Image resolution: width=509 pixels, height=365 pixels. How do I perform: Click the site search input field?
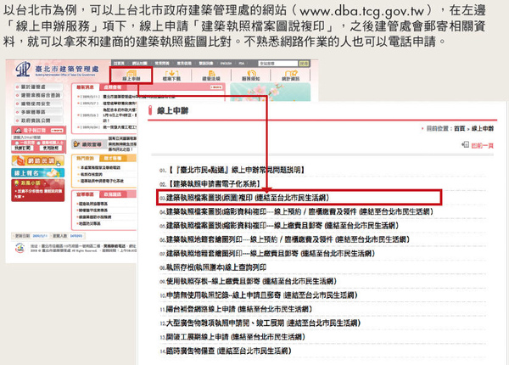(278, 64)
